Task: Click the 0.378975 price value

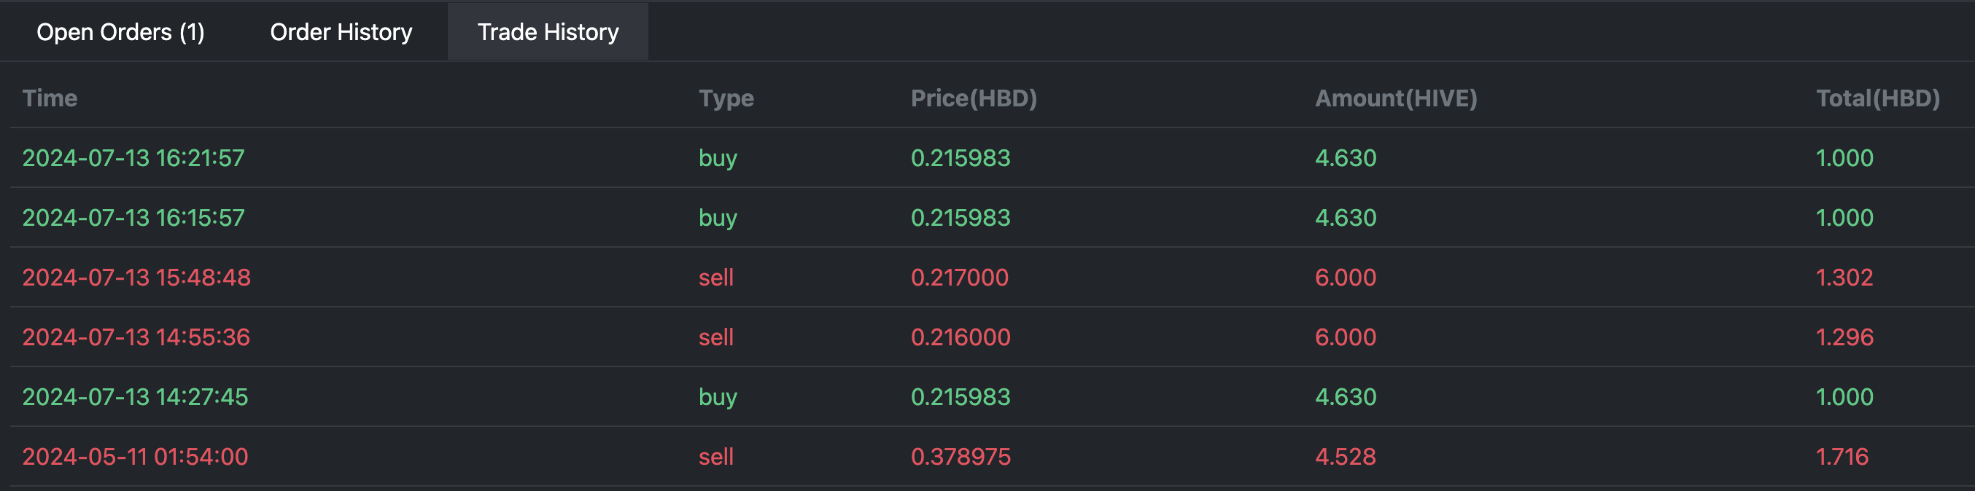Action: point(961,457)
